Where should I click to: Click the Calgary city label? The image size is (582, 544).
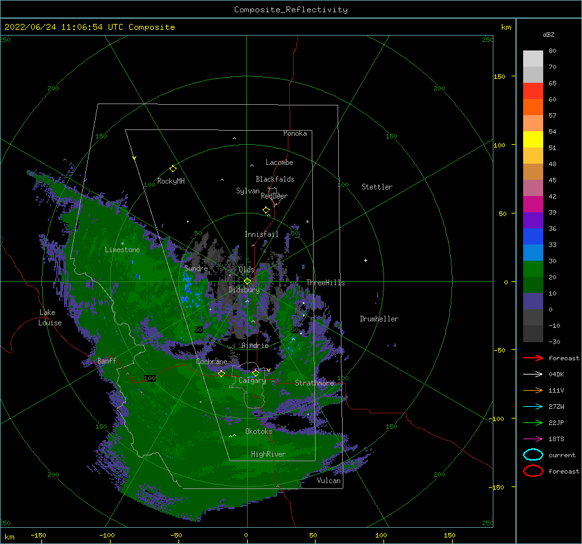[252, 380]
